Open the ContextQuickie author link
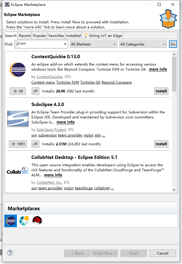The width and height of the screenshot is (182, 264). click(x=50, y=77)
